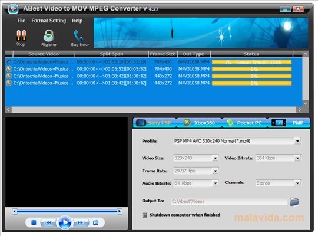318x236 pixels.
Task: Click the Status column header
Action: [251, 54]
